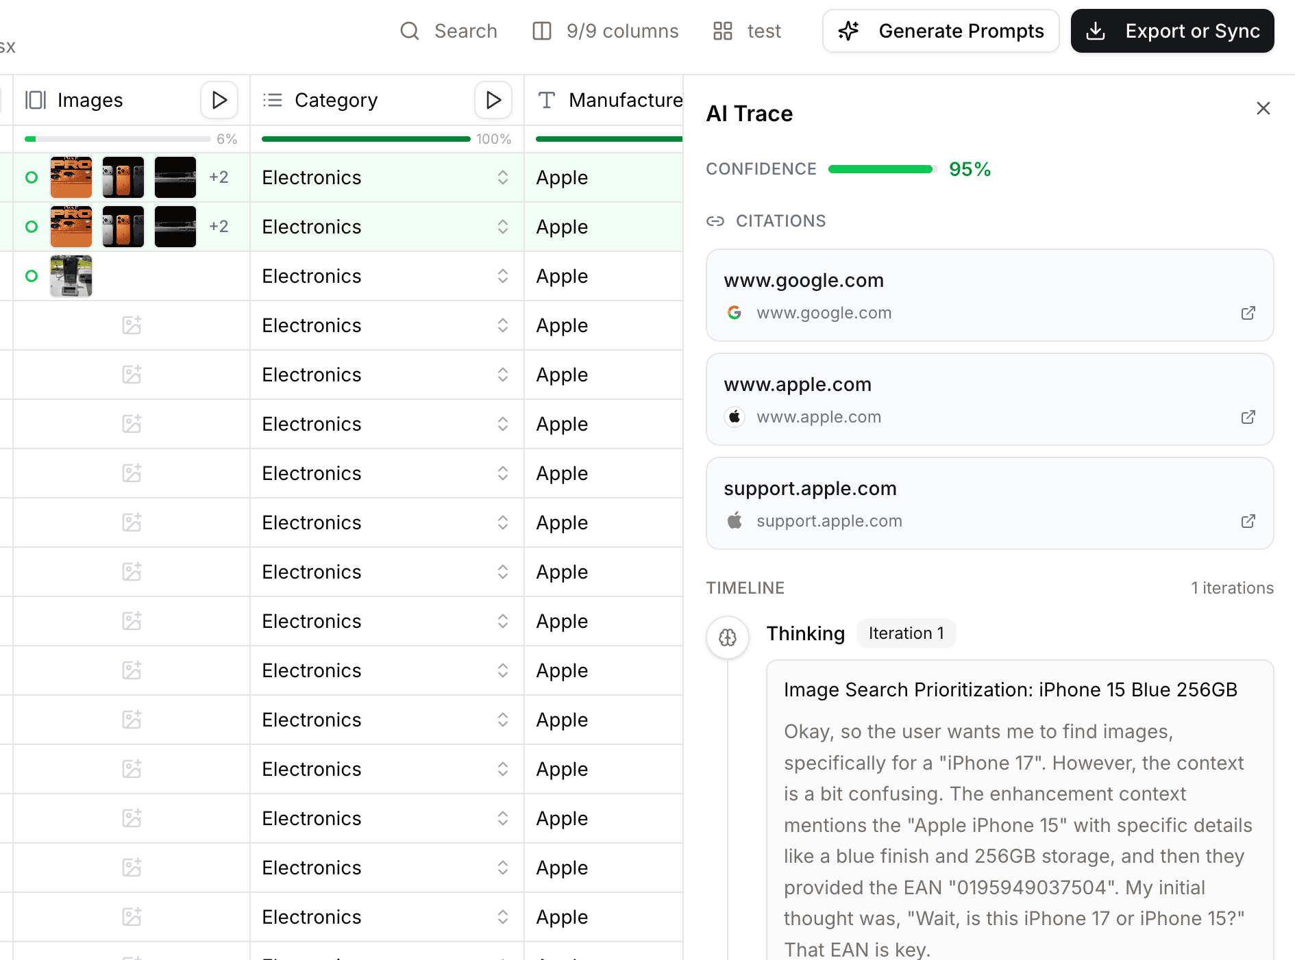Click the add-image icon in the tenth row
The height and width of the screenshot is (960, 1295).
(132, 621)
